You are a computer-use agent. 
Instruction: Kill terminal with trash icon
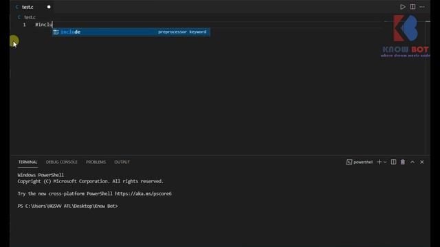point(403,162)
